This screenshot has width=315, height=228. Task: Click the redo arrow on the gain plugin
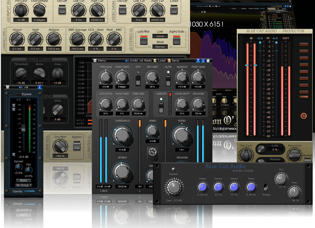tap(26, 87)
